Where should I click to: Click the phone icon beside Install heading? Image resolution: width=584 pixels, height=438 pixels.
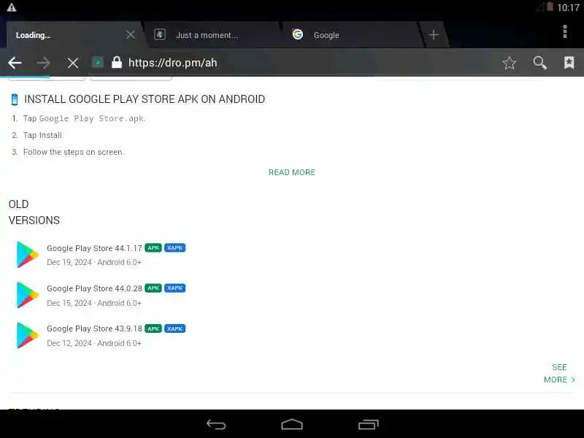point(15,99)
